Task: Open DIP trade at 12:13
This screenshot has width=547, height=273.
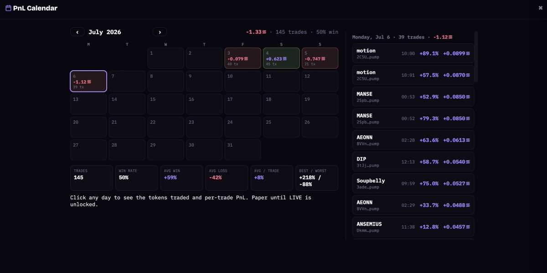Action: click(413, 161)
